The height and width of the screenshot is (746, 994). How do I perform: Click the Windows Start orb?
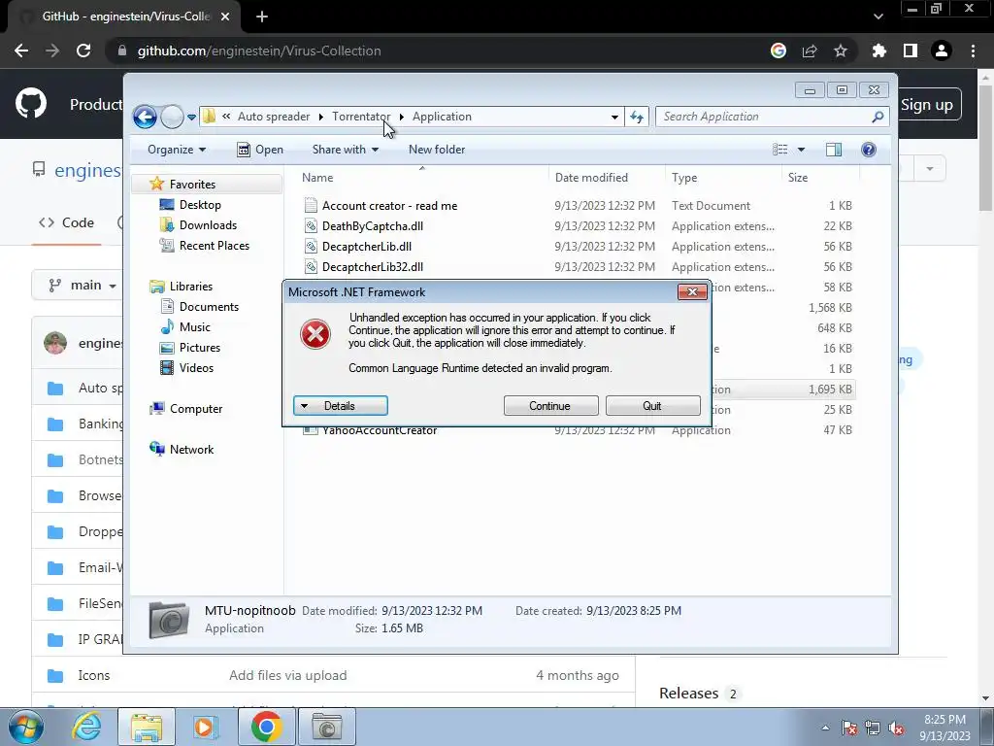(x=26, y=727)
